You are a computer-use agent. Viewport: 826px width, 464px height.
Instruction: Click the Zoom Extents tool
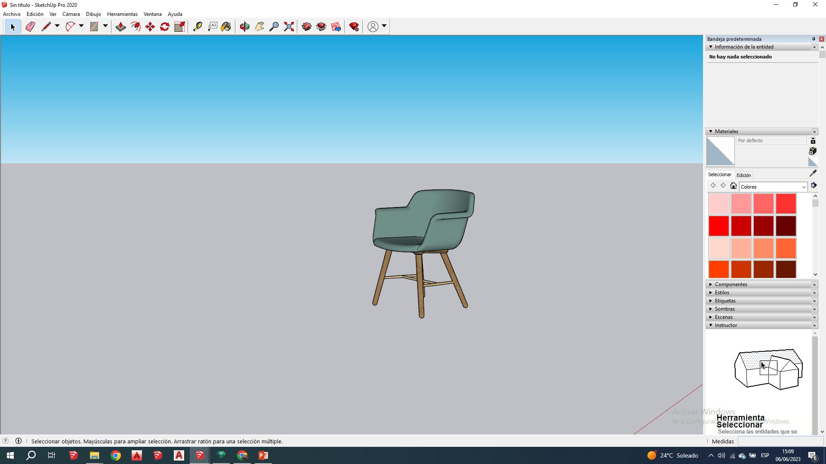[289, 27]
